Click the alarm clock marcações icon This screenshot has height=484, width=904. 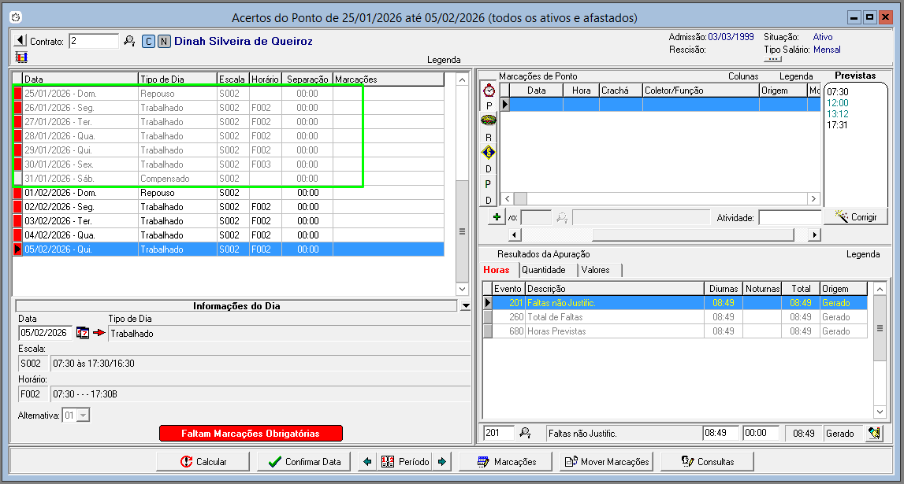pyautogui.click(x=489, y=91)
